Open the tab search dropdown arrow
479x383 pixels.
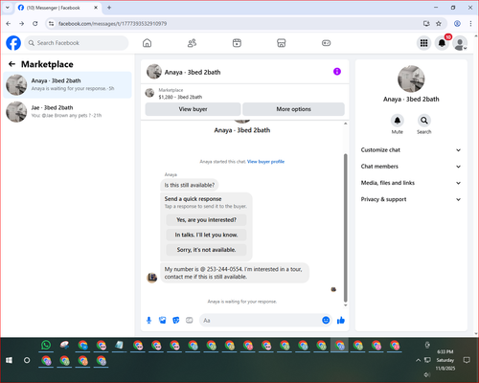pos(8,8)
